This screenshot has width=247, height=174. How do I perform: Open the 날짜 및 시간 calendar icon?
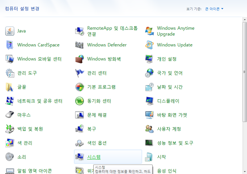coord(149,87)
